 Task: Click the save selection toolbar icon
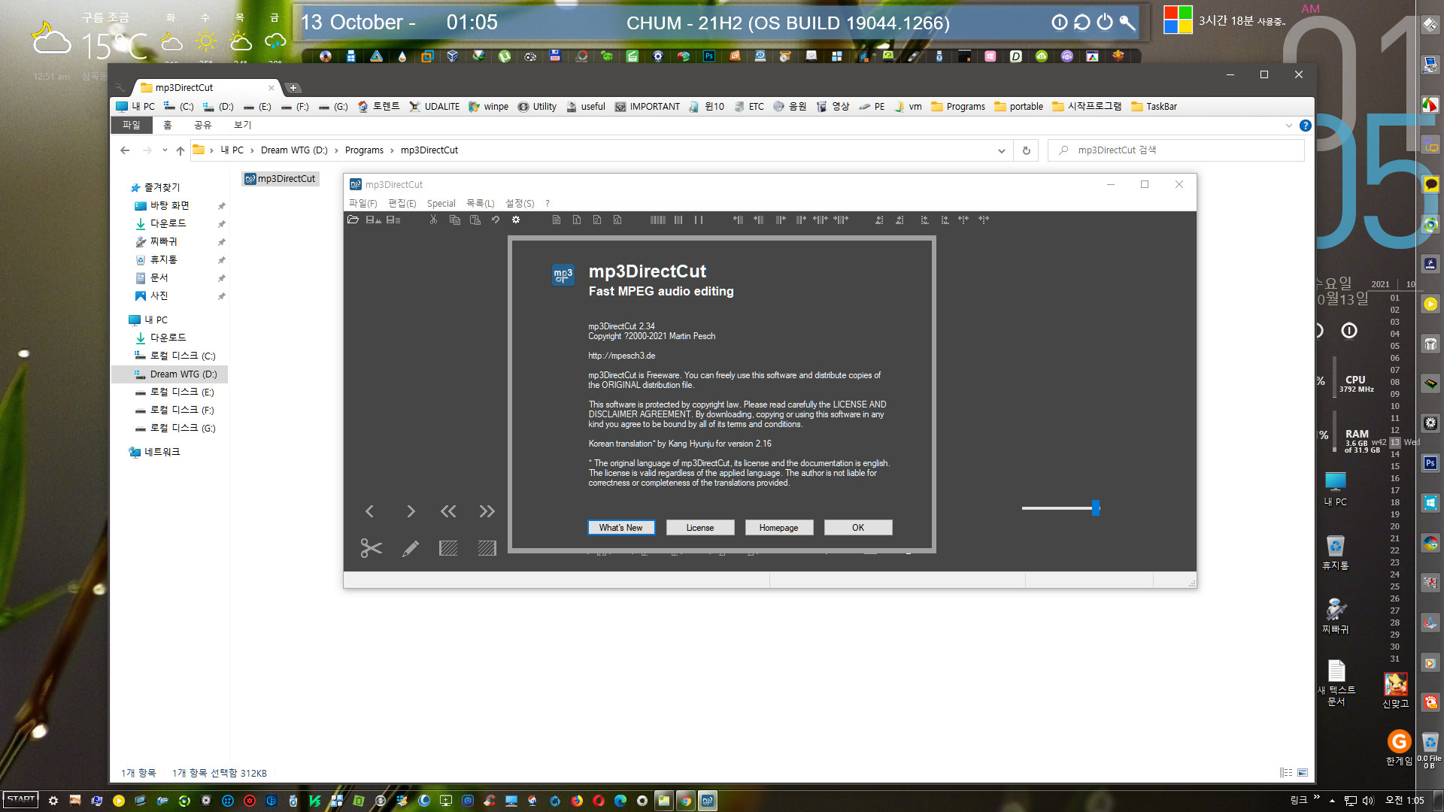click(x=373, y=220)
